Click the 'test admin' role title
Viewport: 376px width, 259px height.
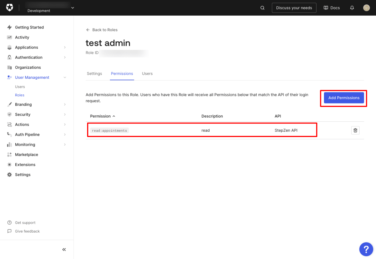tap(108, 43)
